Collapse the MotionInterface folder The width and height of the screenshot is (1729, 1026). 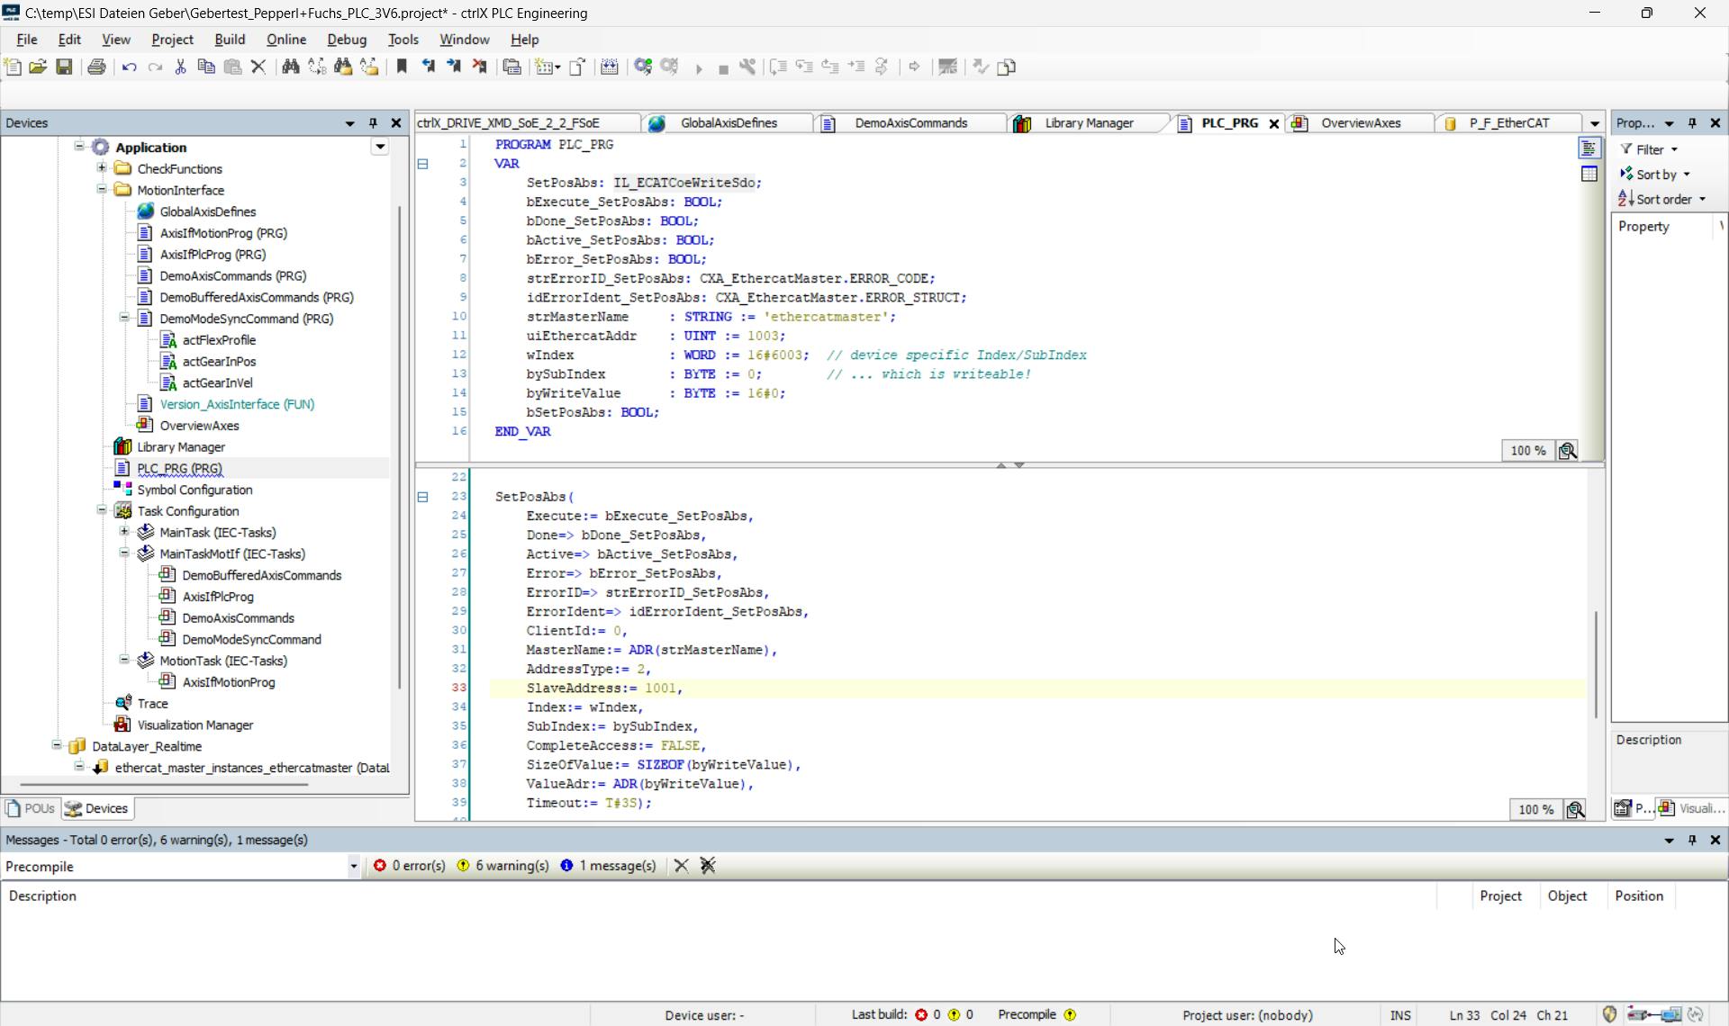[x=102, y=190]
